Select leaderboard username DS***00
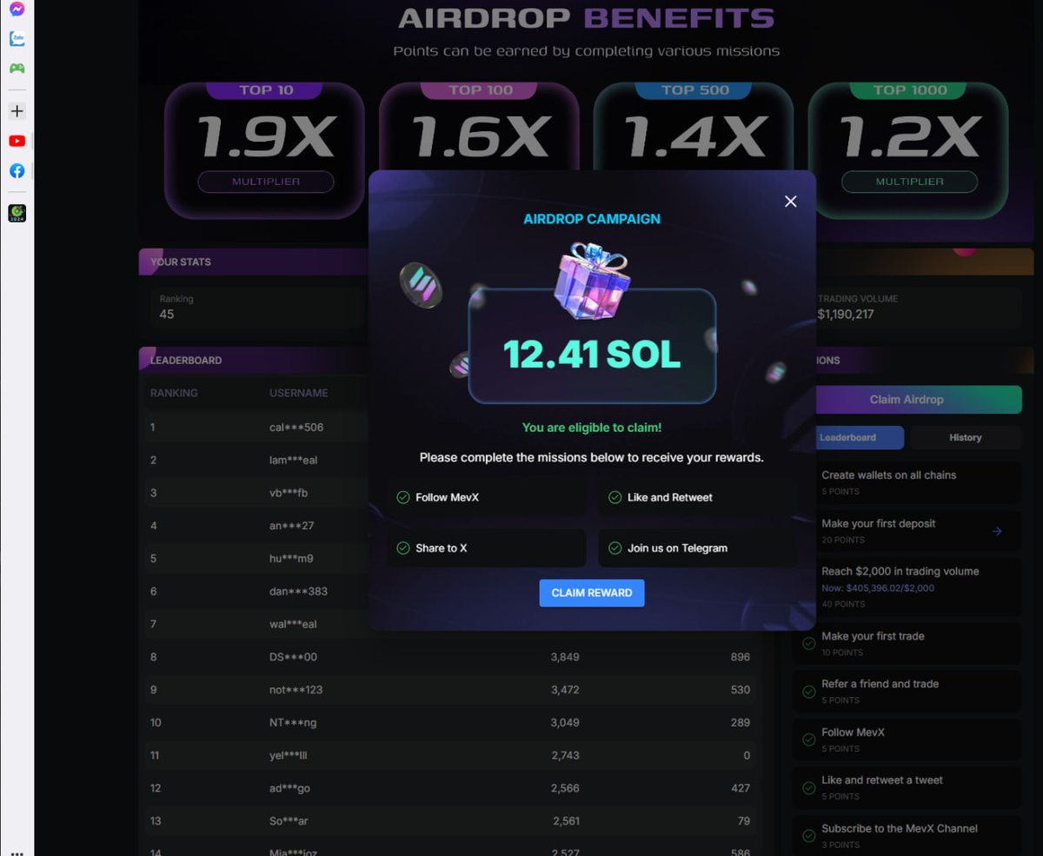This screenshot has height=856, width=1043. pyautogui.click(x=293, y=657)
